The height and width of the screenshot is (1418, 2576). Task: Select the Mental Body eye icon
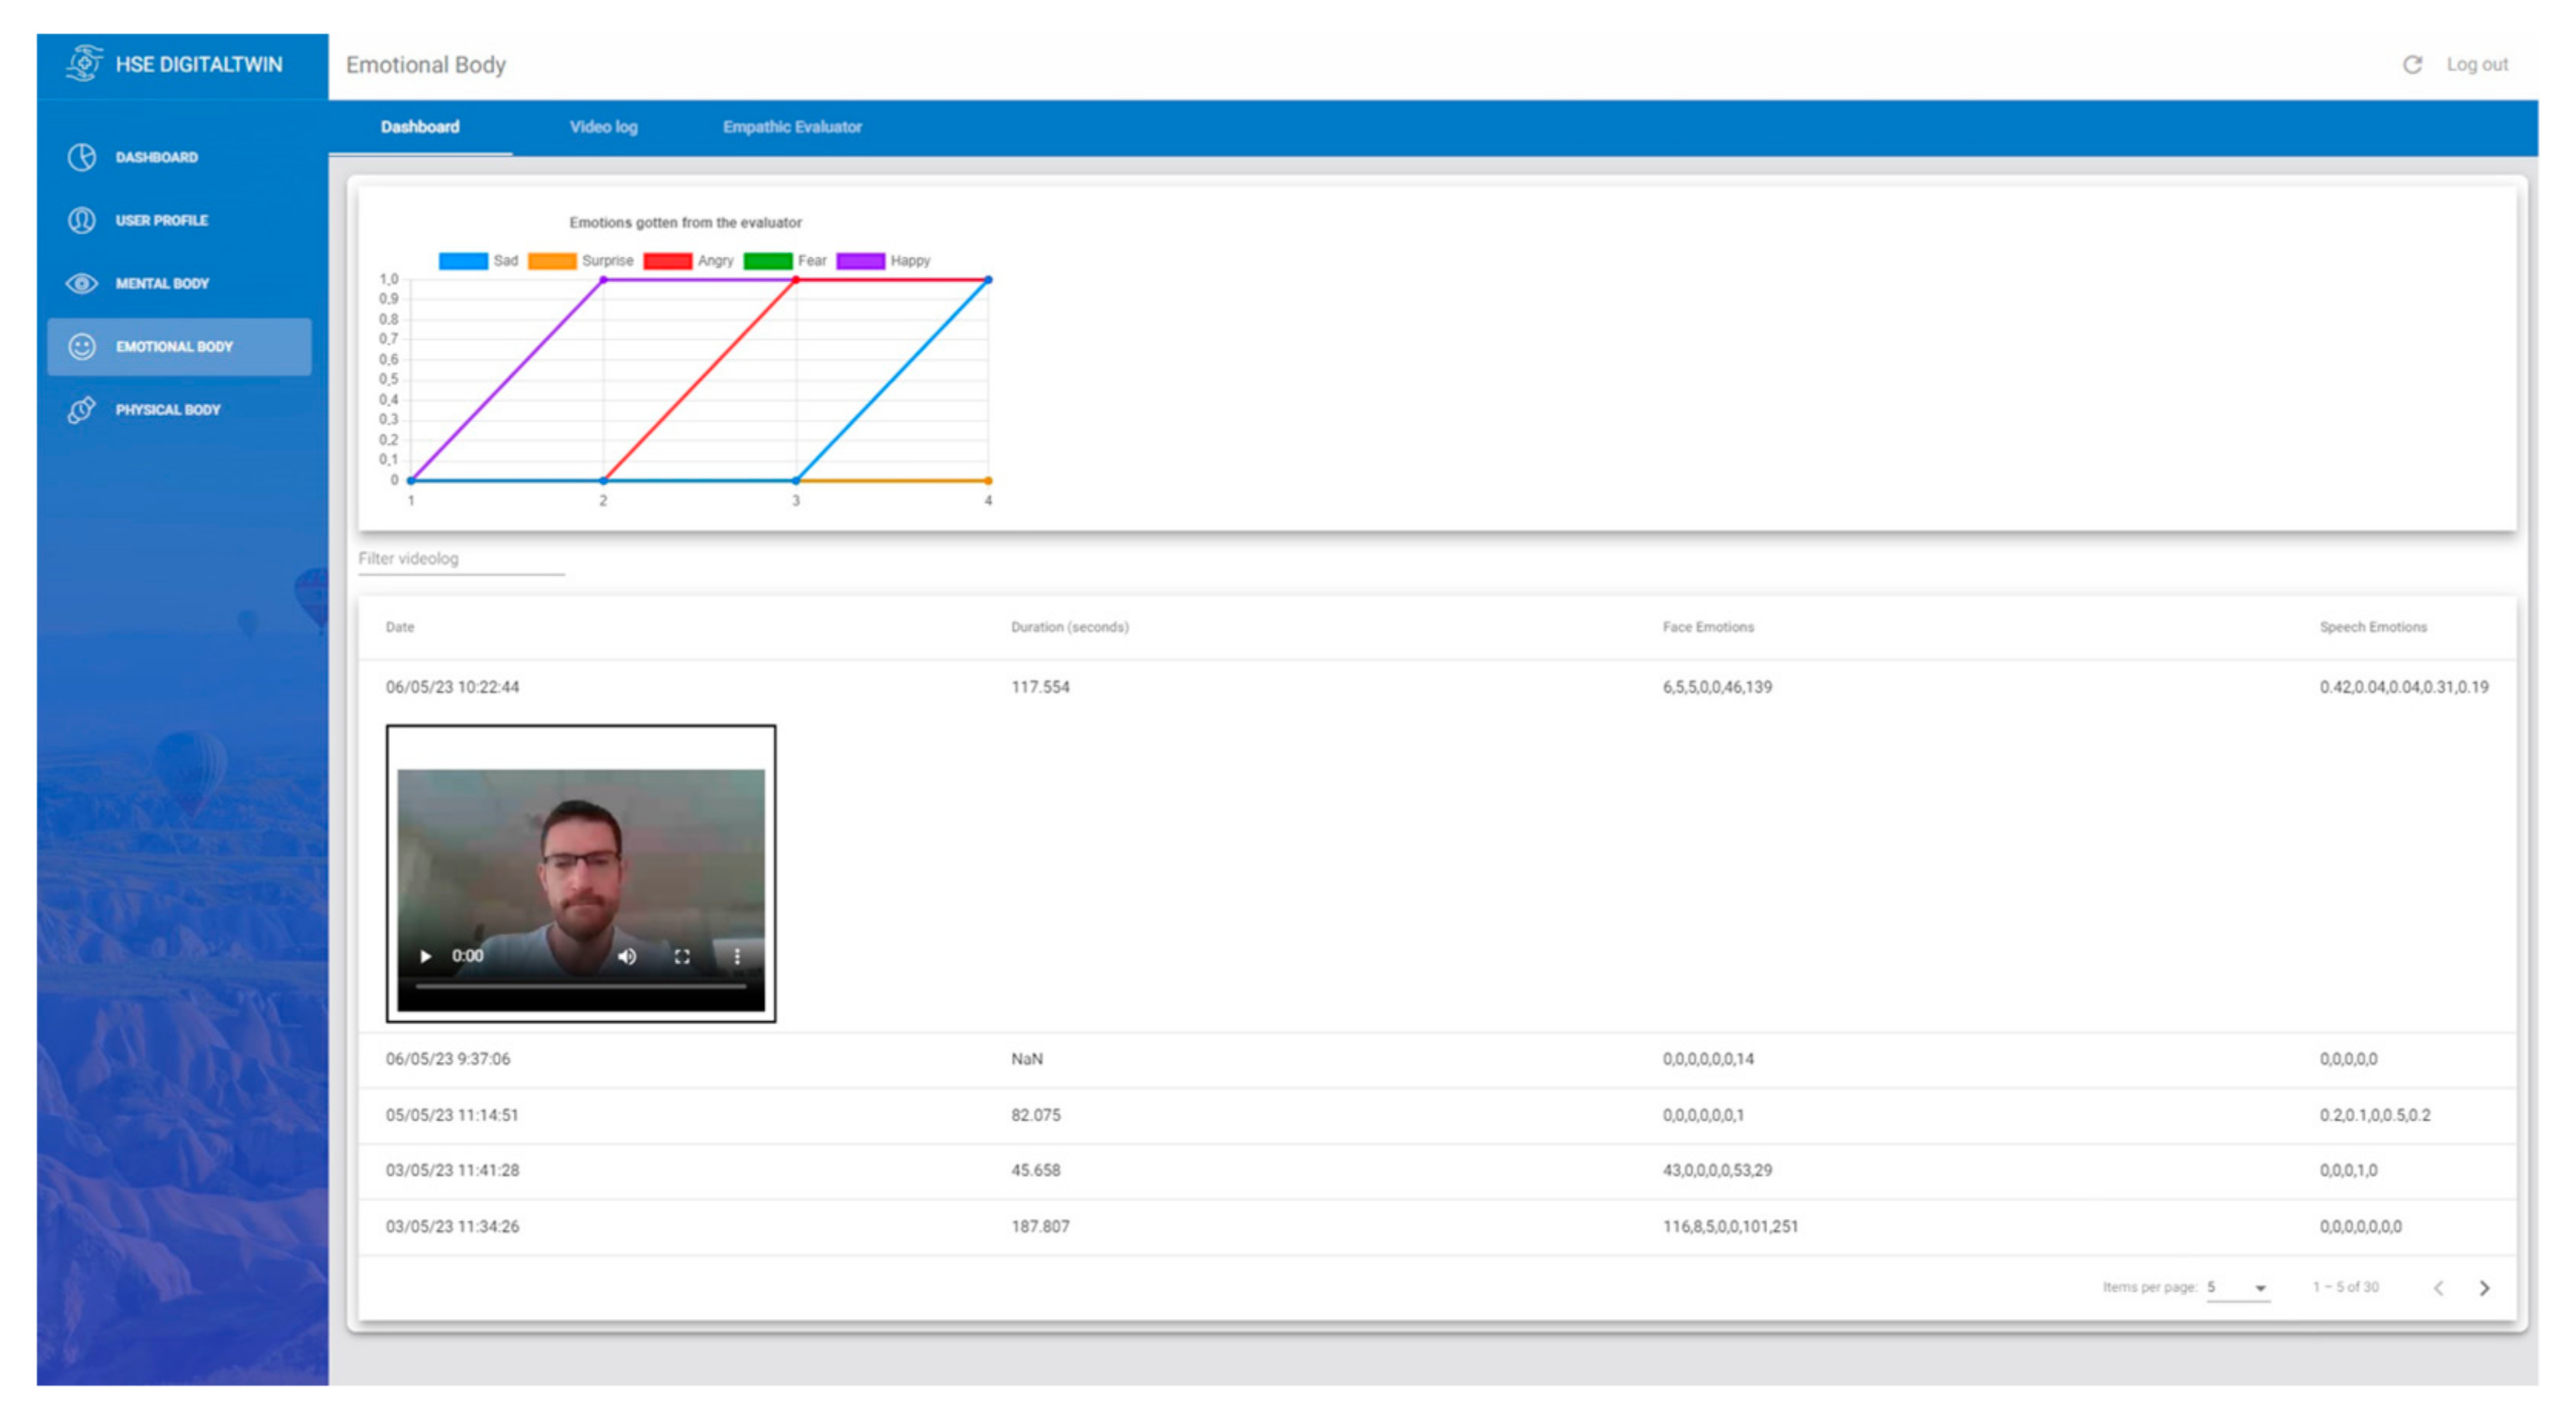(82, 284)
